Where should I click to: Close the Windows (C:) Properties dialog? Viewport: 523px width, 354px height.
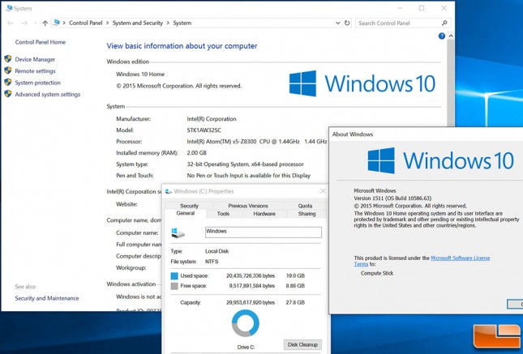pyautogui.click(x=323, y=191)
